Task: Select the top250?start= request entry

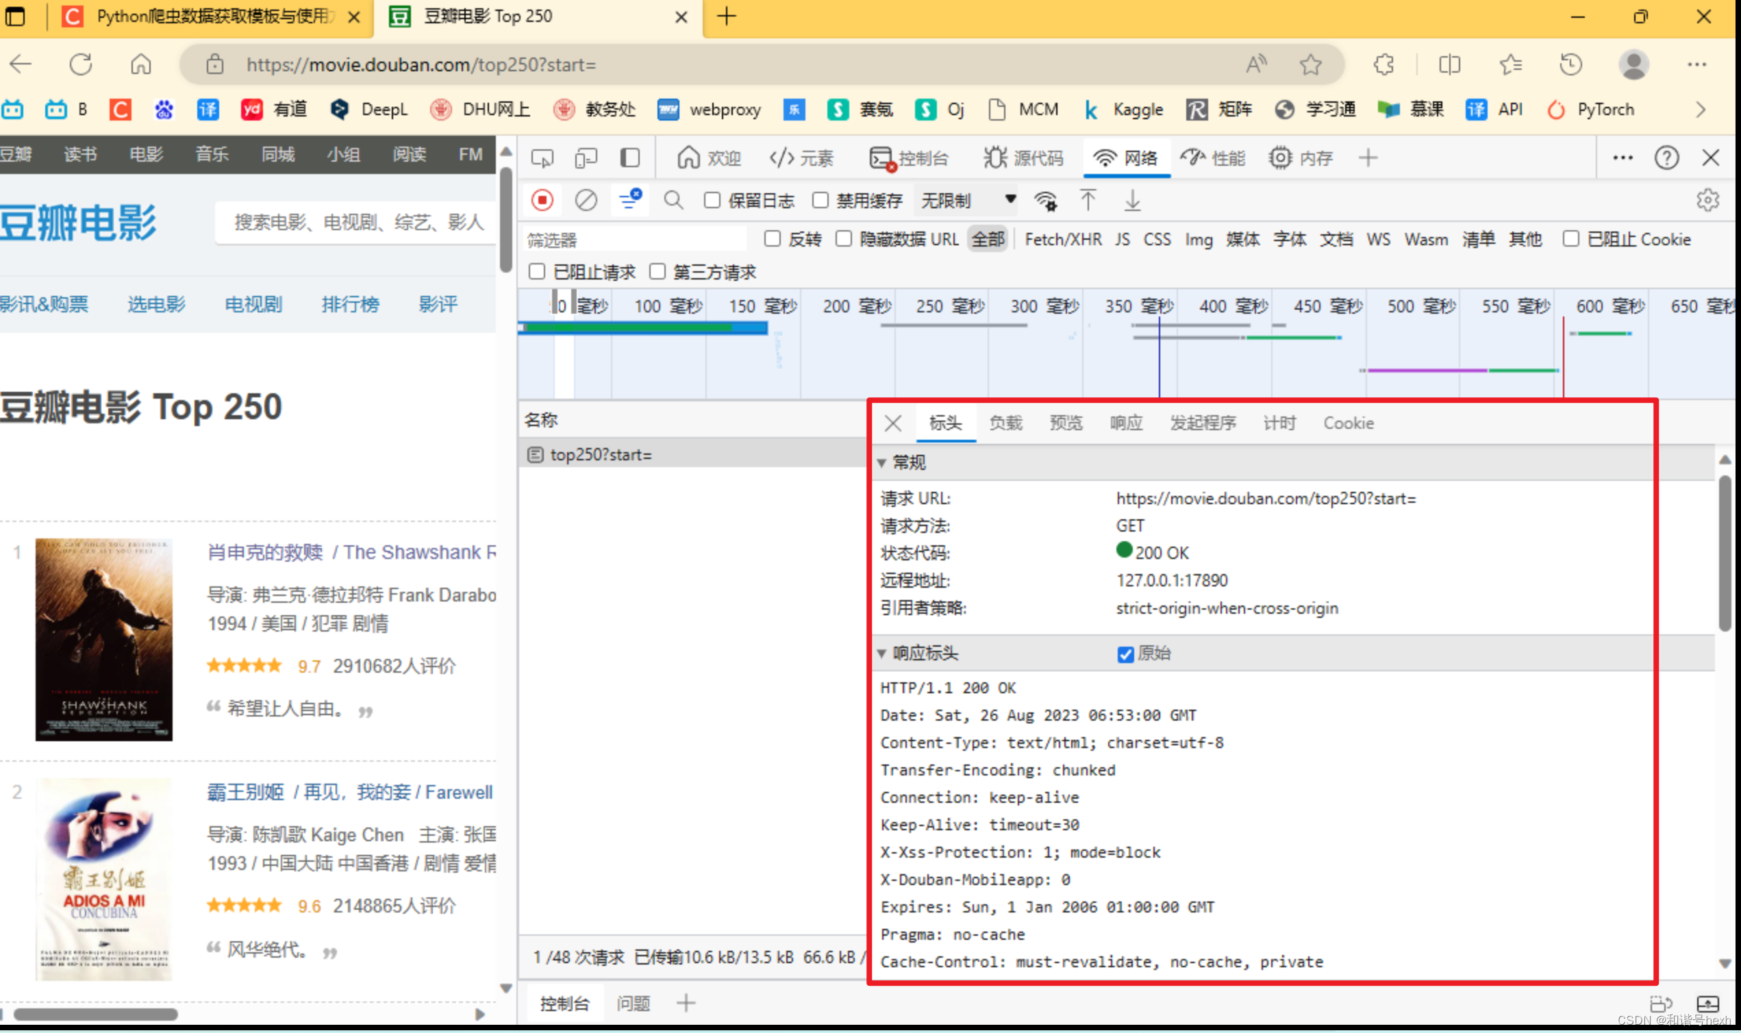Action: [601, 454]
